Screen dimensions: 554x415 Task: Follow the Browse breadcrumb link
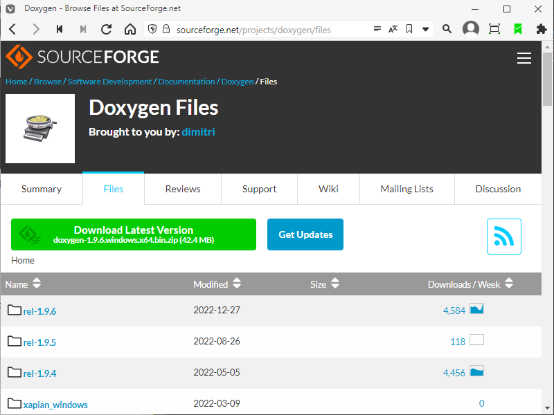(x=48, y=82)
